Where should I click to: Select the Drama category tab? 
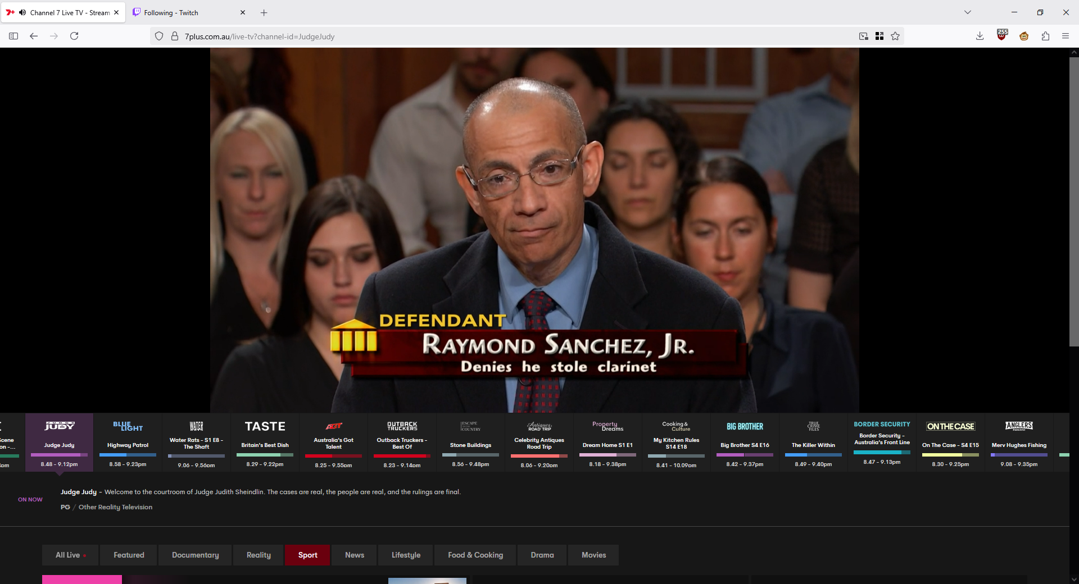click(542, 555)
